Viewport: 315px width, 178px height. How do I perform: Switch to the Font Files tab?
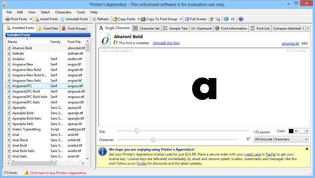48,28
